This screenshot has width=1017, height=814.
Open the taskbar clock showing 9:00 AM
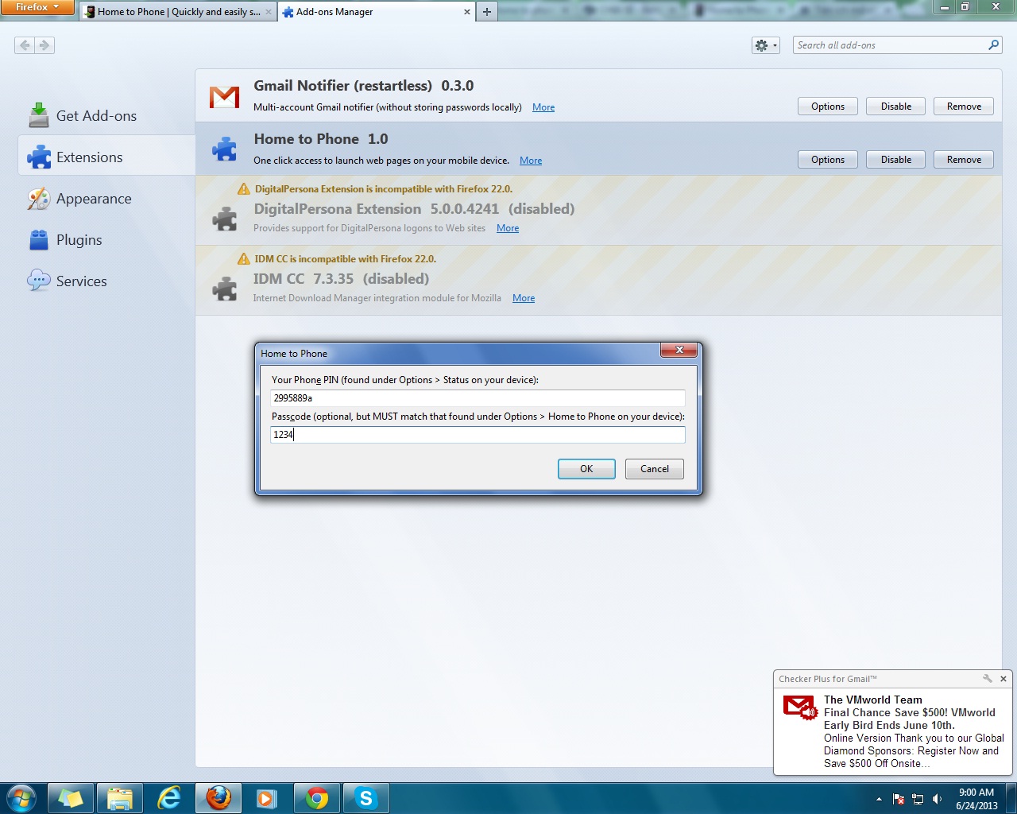tap(976, 799)
